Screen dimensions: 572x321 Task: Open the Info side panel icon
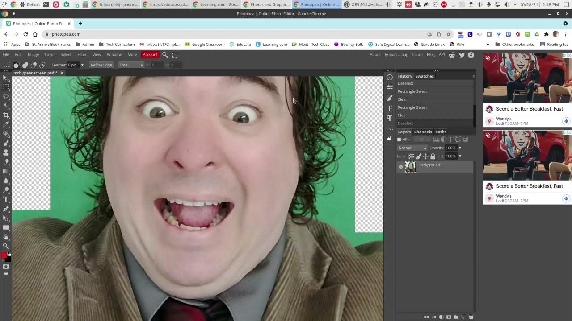tap(389, 77)
